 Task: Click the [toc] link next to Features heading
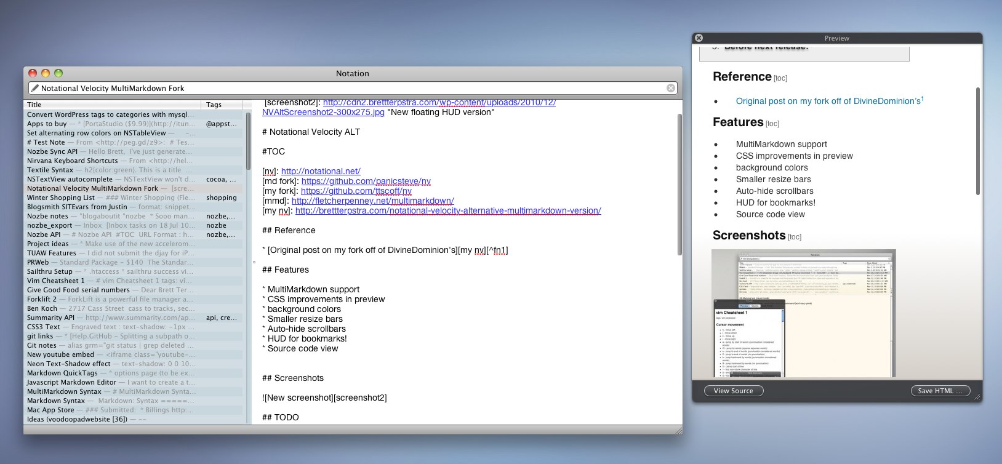[x=772, y=124]
